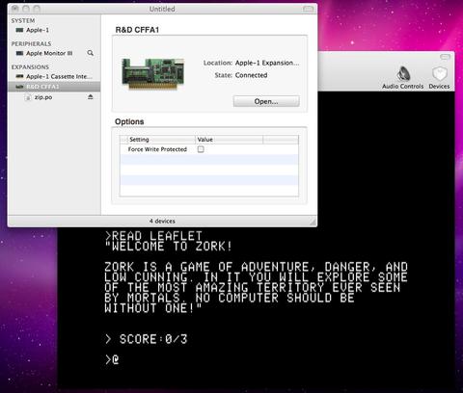The width and height of the screenshot is (463, 393).
Task: Click the R&D CFFA1 card icon in sidebar
Action: coord(19,87)
